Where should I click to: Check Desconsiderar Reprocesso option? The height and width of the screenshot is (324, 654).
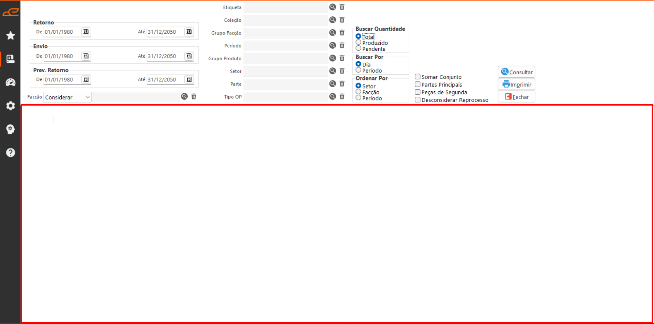[x=417, y=100]
